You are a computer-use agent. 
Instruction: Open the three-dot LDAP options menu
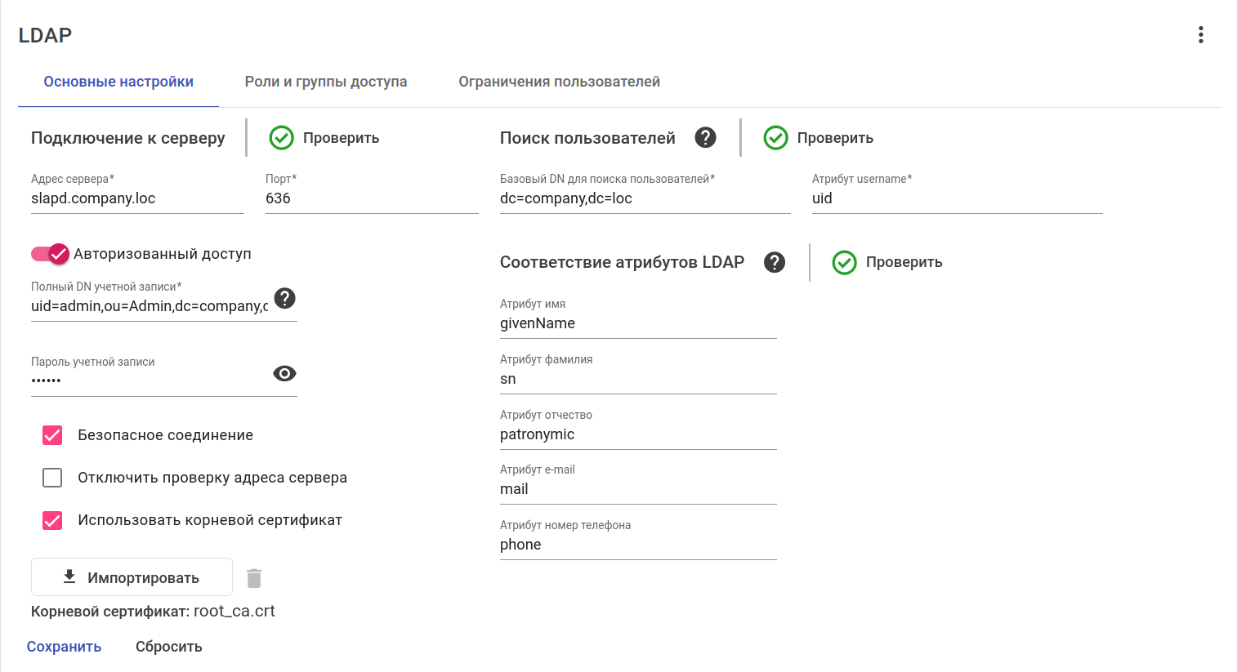click(x=1200, y=34)
